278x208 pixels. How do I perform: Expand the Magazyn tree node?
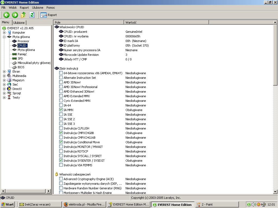tap(4, 80)
